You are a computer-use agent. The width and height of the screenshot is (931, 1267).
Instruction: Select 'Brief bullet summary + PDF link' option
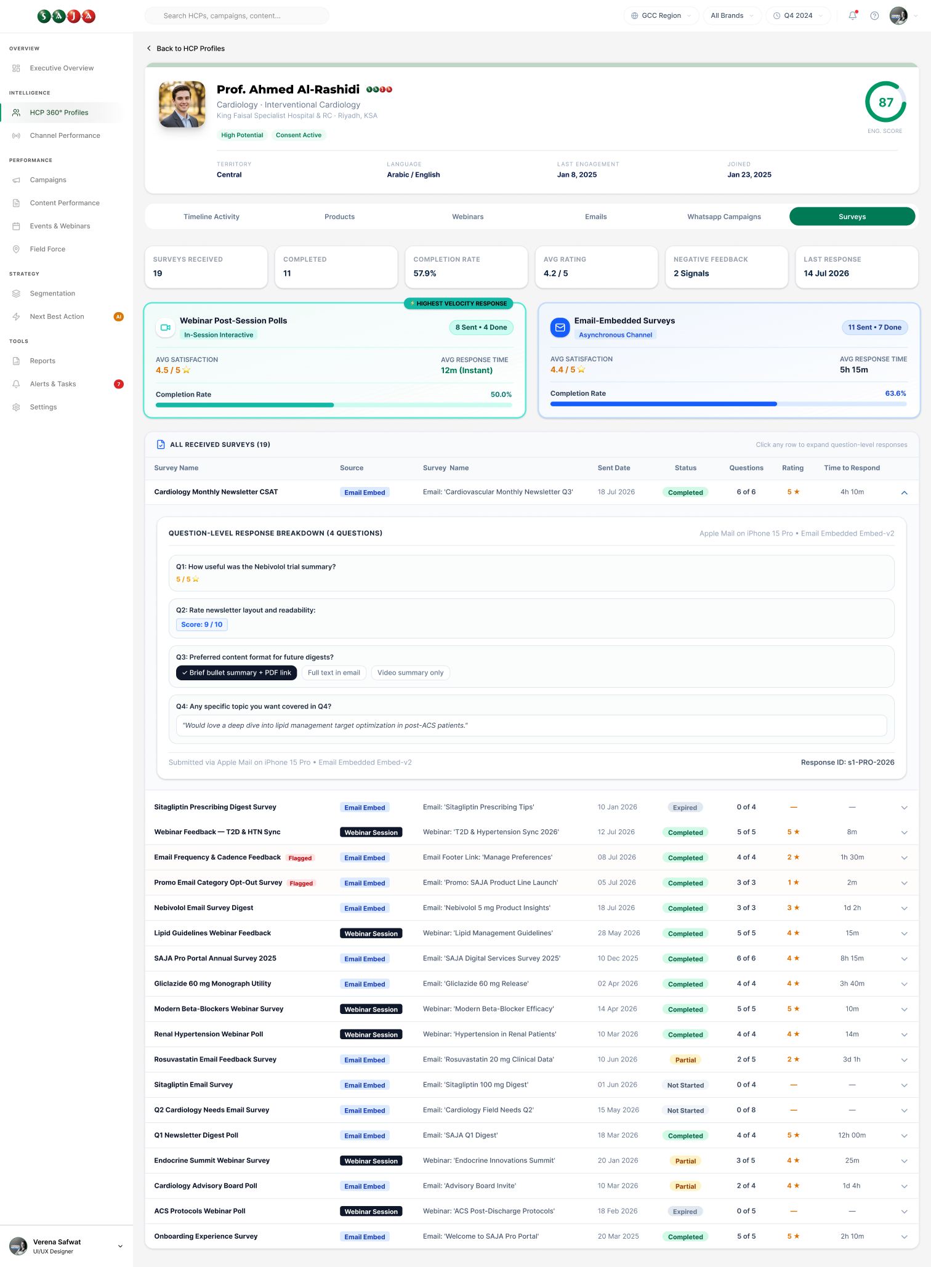tap(236, 673)
